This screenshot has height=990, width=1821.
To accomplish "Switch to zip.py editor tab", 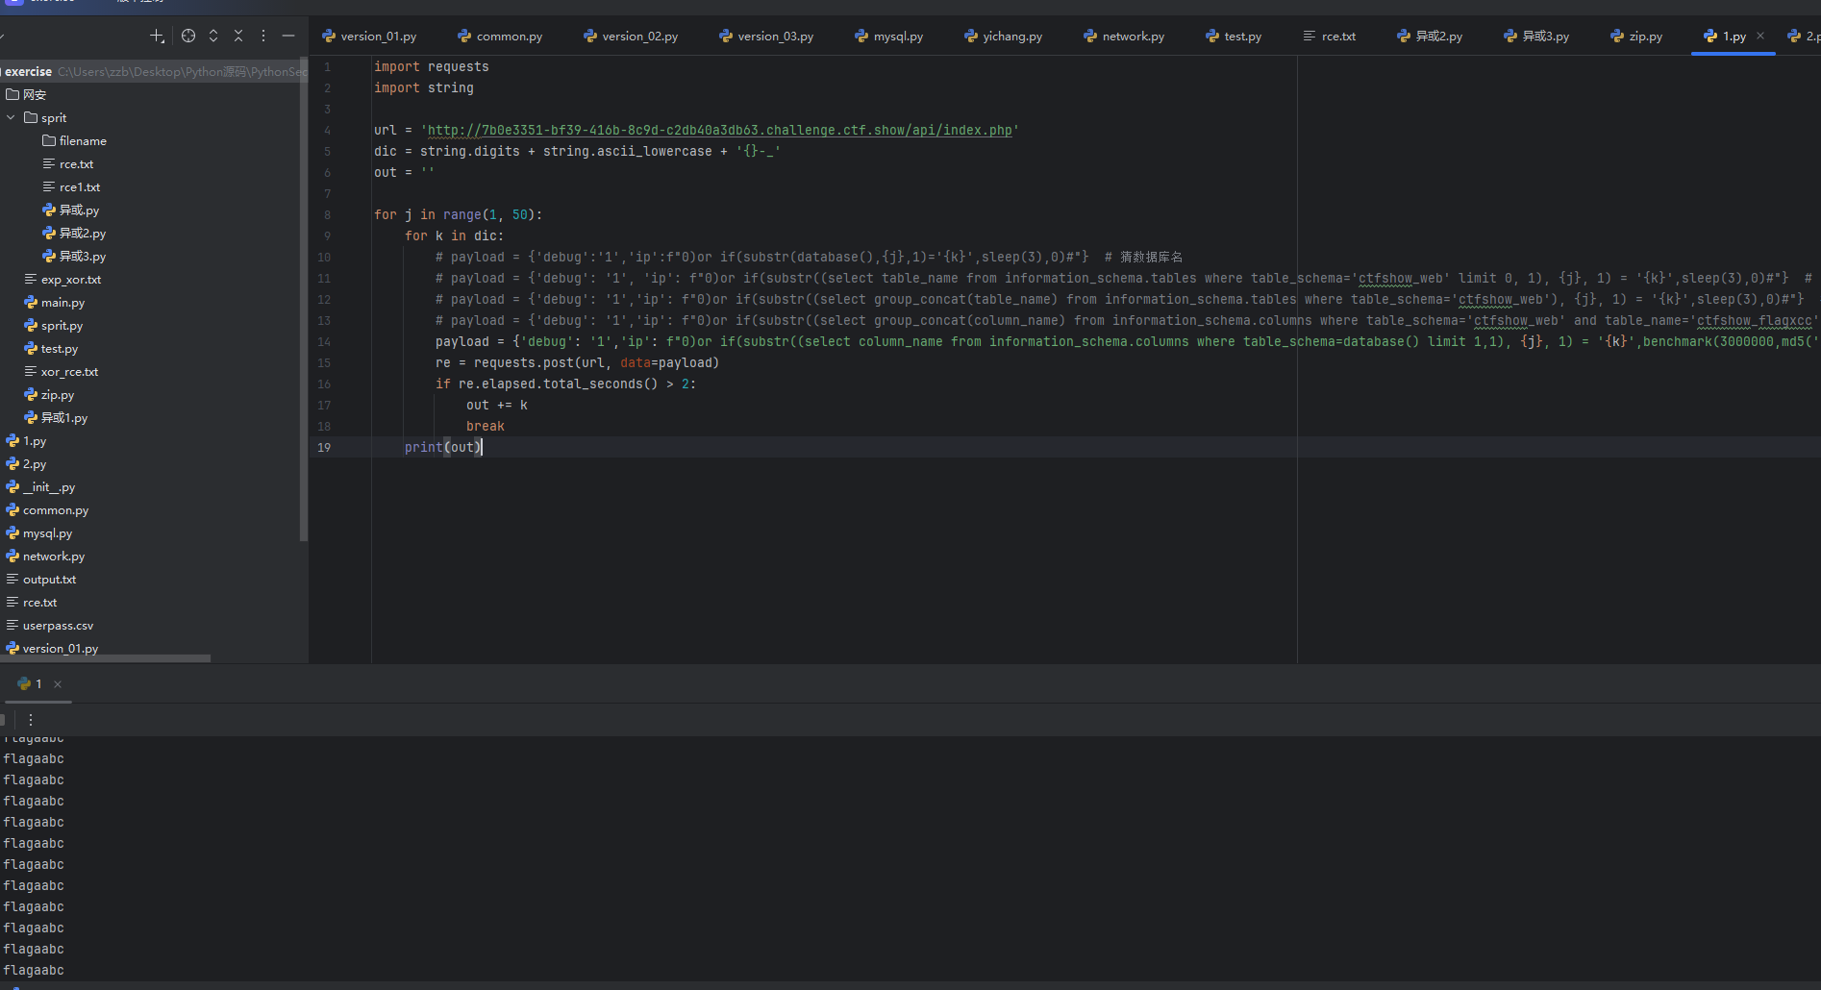I will (1637, 36).
